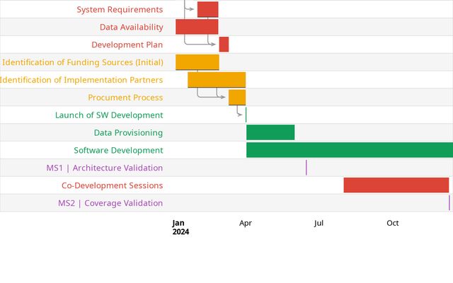Click the MS1 Architecture Validation milestone marker
The image size is (453, 283).
point(306,168)
